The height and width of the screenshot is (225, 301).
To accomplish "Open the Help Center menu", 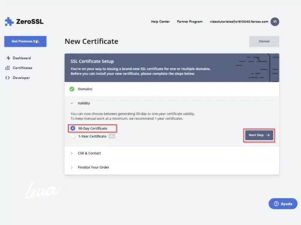I will pos(160,22).
